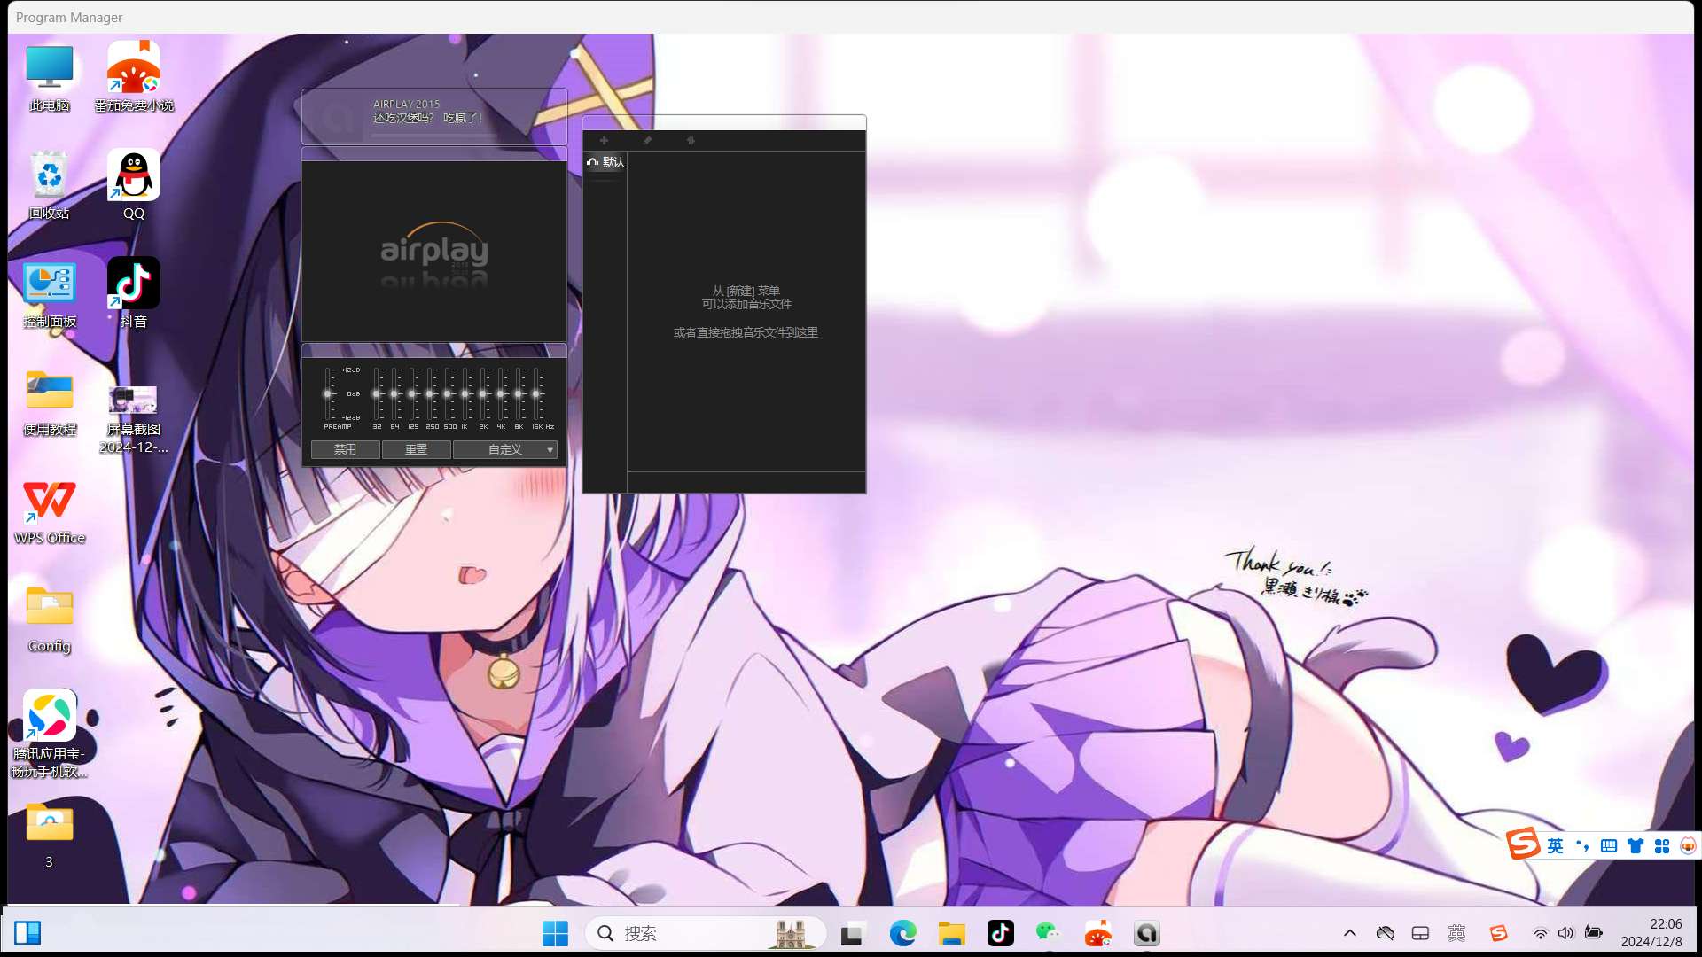Click the 禁用 button in the equalizer
The image size is (1702, 957).
click(345, 449)
